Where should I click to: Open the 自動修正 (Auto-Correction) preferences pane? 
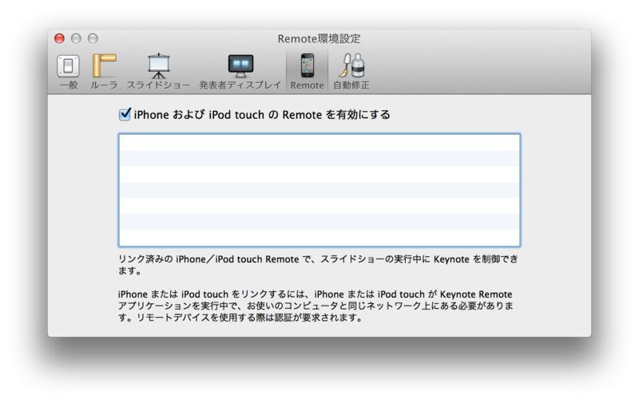(x=351, y=71)
